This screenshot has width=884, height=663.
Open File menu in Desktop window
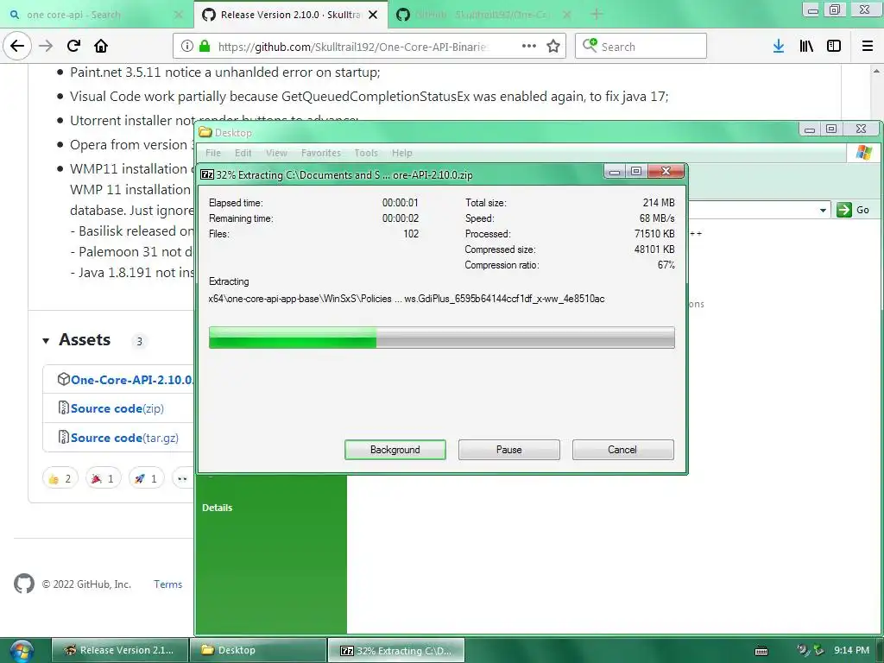coord(213,153)
